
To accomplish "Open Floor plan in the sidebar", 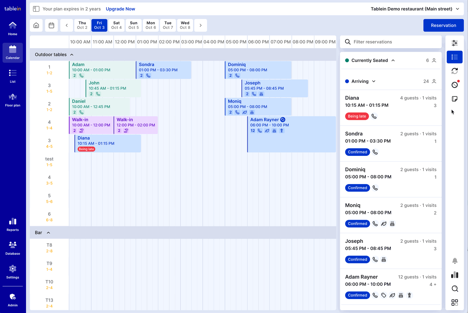I will click(13, 100).
